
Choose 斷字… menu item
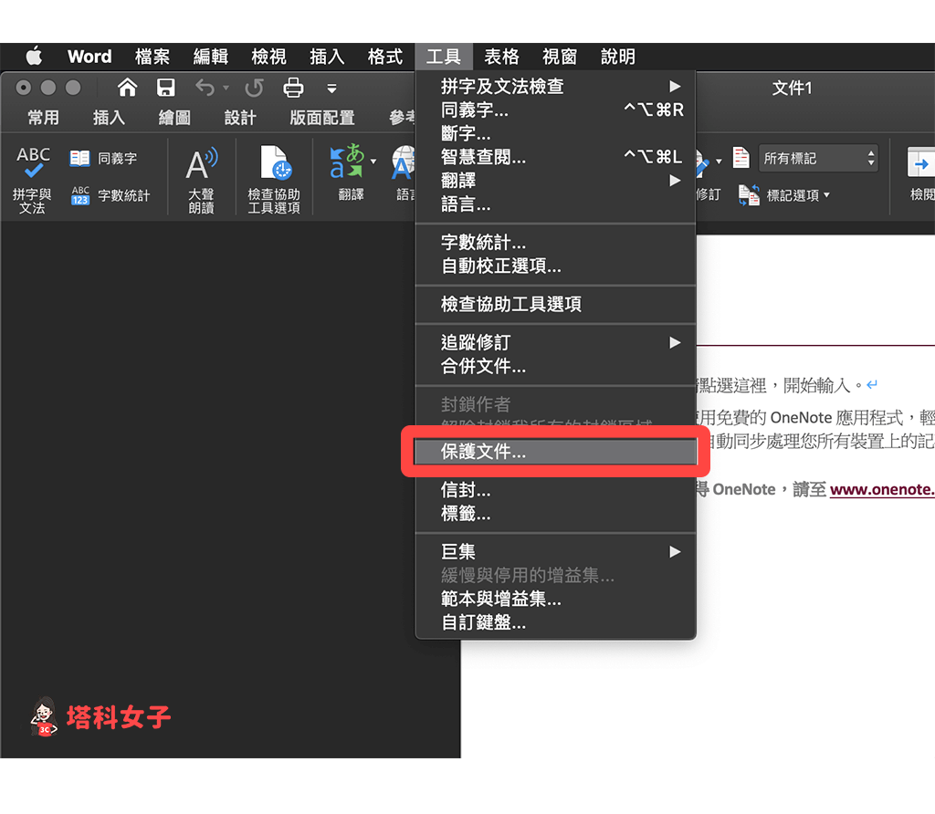556,133
